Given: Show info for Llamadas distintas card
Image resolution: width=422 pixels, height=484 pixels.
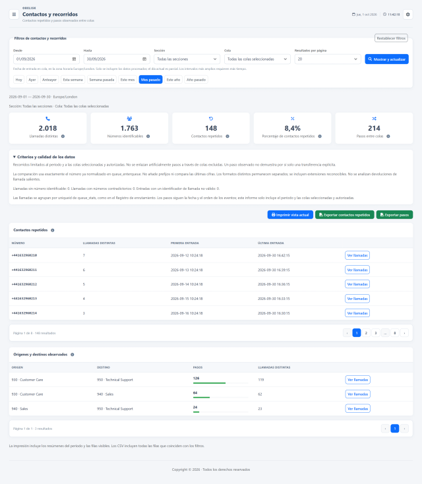Looking at the screenshot, I should (63, 136).
